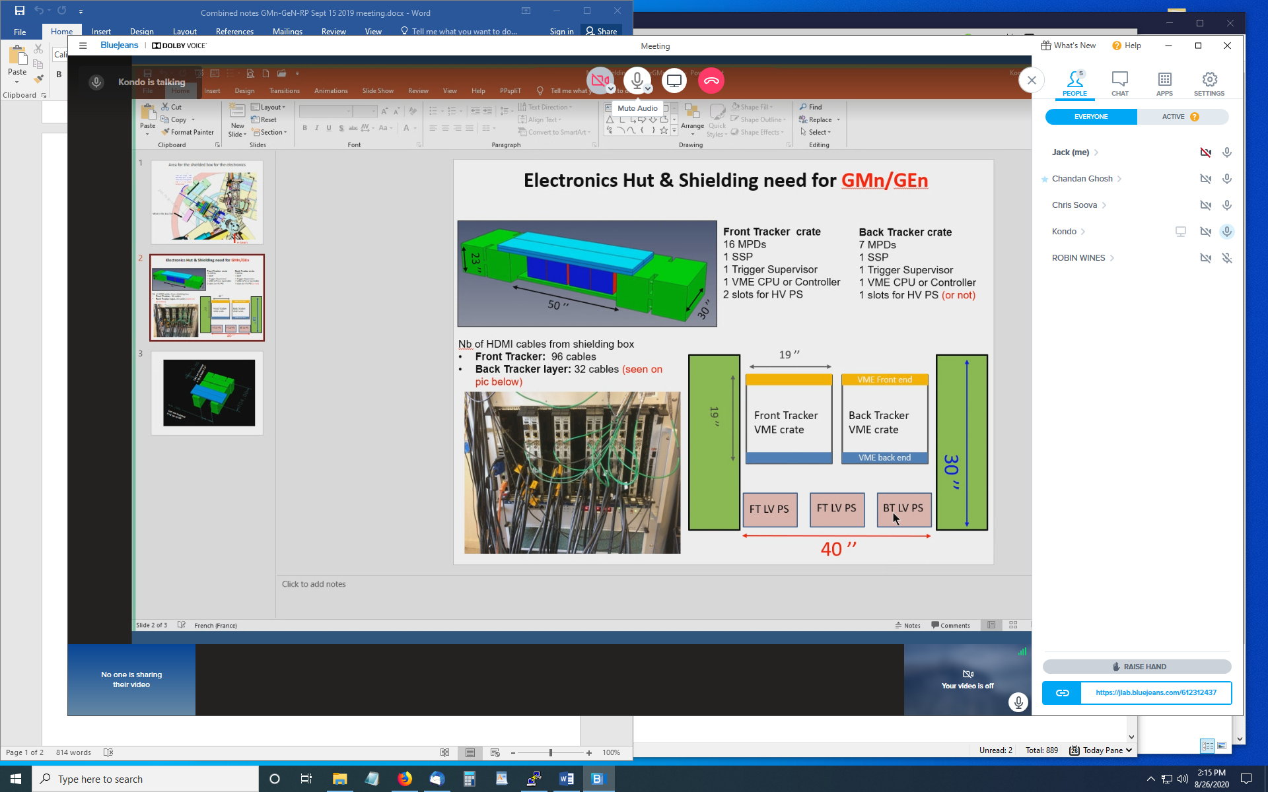Turn on video in BlueJeans call controls
The image size is (1268, 792).
[x=600, y=81]
